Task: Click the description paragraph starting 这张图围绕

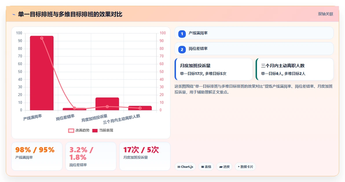Action: (x=254, y=89)
